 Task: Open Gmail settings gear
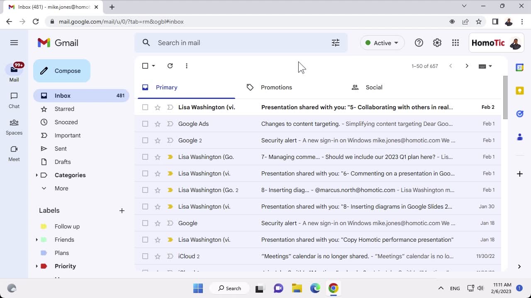point(437,43)
